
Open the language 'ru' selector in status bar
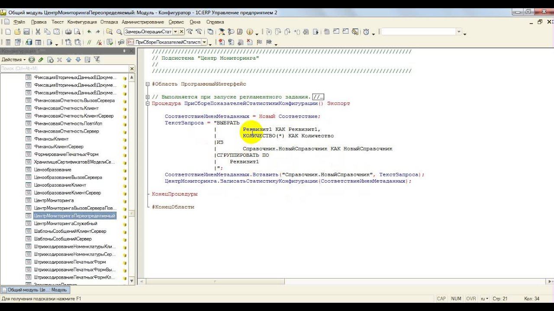[x=484, y=298]
